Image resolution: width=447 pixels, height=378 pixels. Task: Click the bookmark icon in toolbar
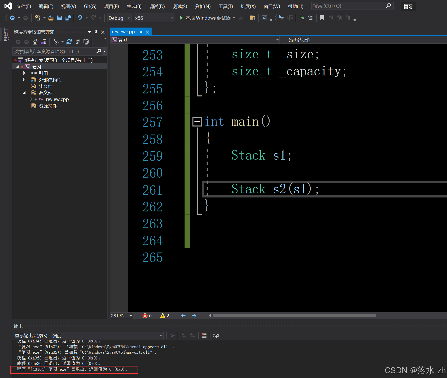point(322,18)
